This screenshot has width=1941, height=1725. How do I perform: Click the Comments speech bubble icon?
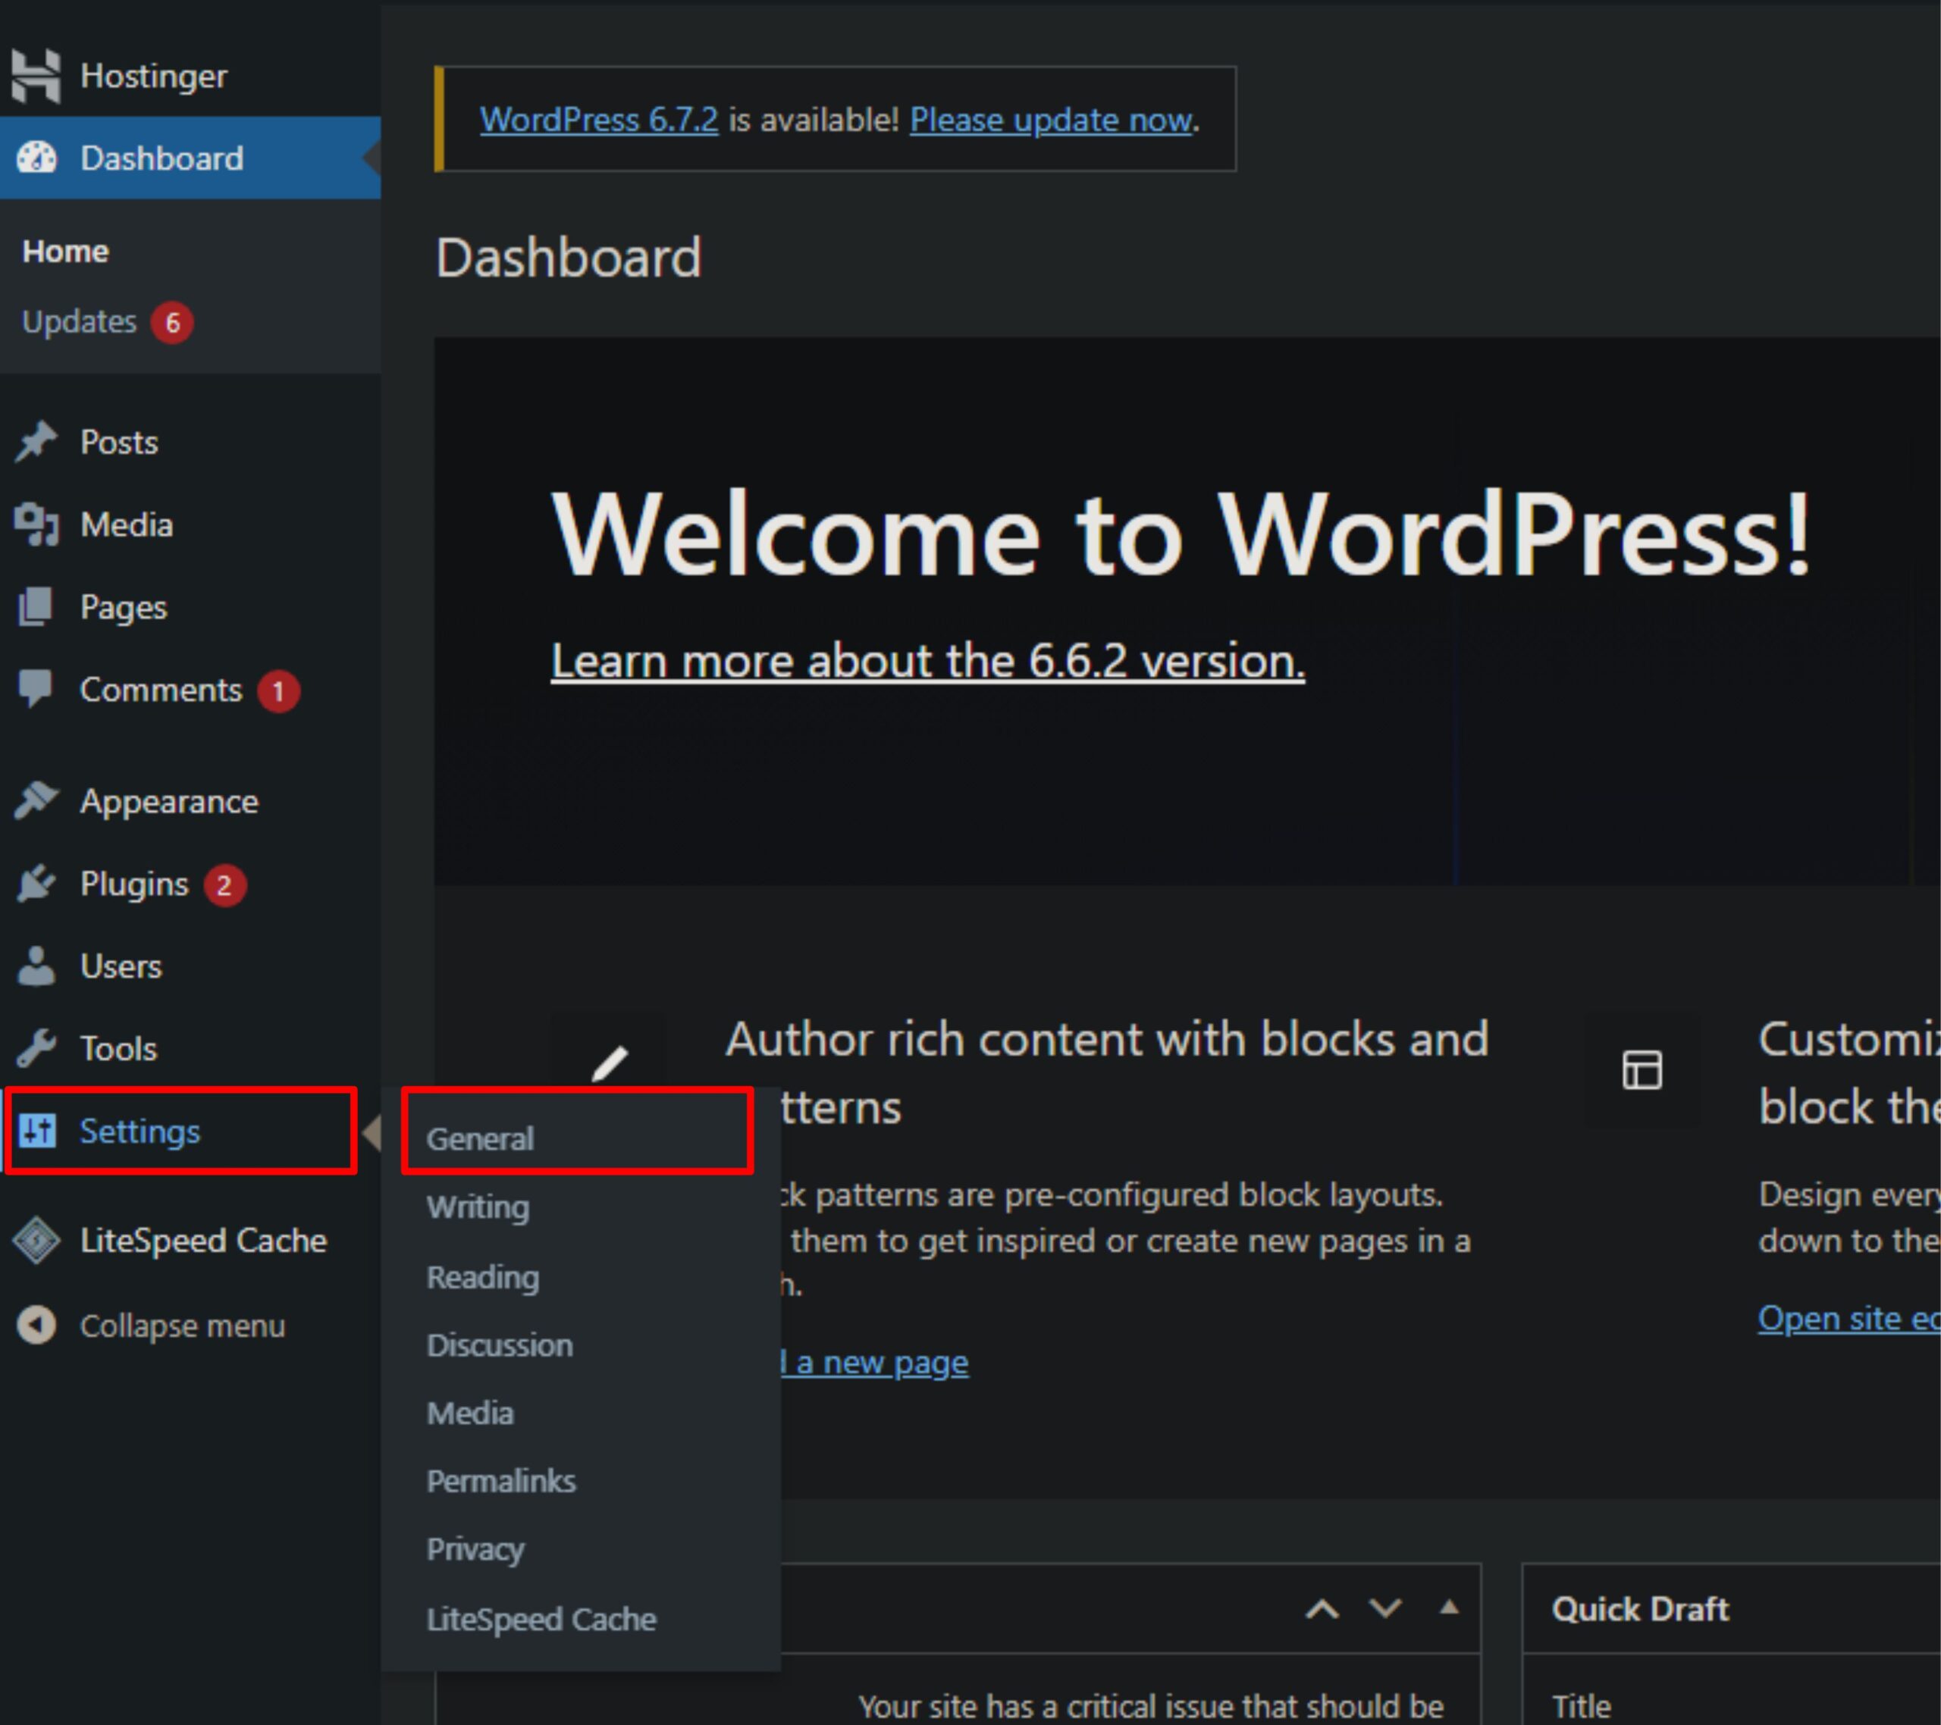click(36, 688)
